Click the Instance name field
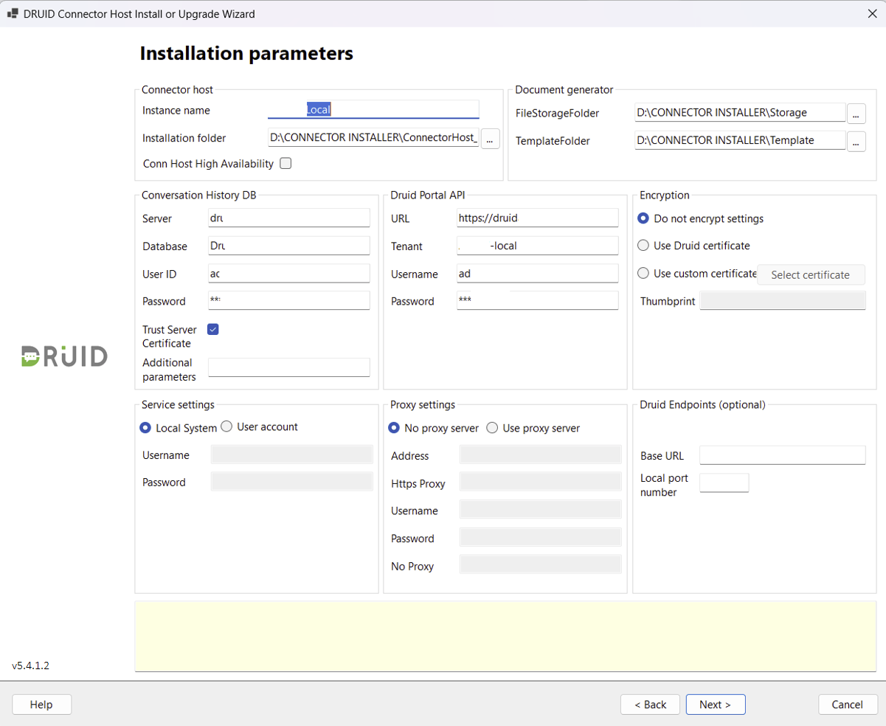 pyautogui.click(x=373, y=110)
